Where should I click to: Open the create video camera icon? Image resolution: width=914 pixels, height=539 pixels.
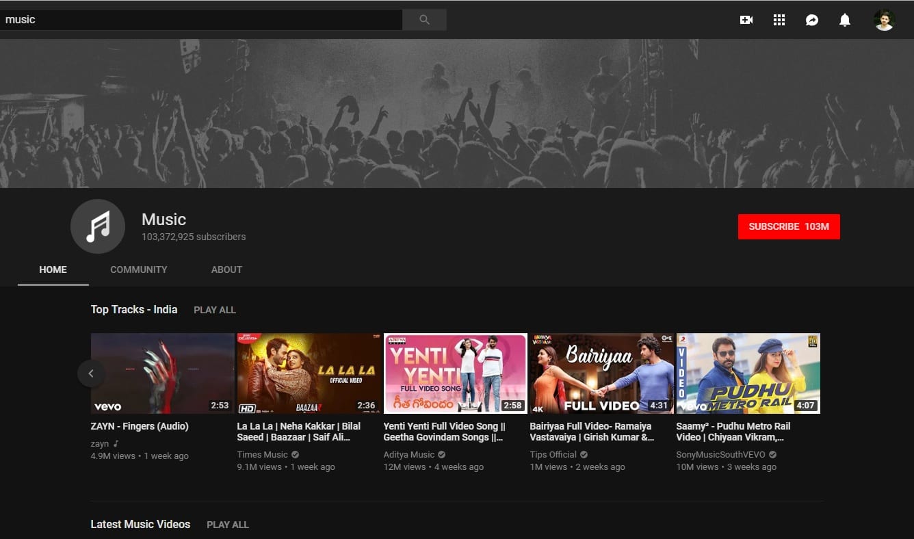tap(746, 20)
